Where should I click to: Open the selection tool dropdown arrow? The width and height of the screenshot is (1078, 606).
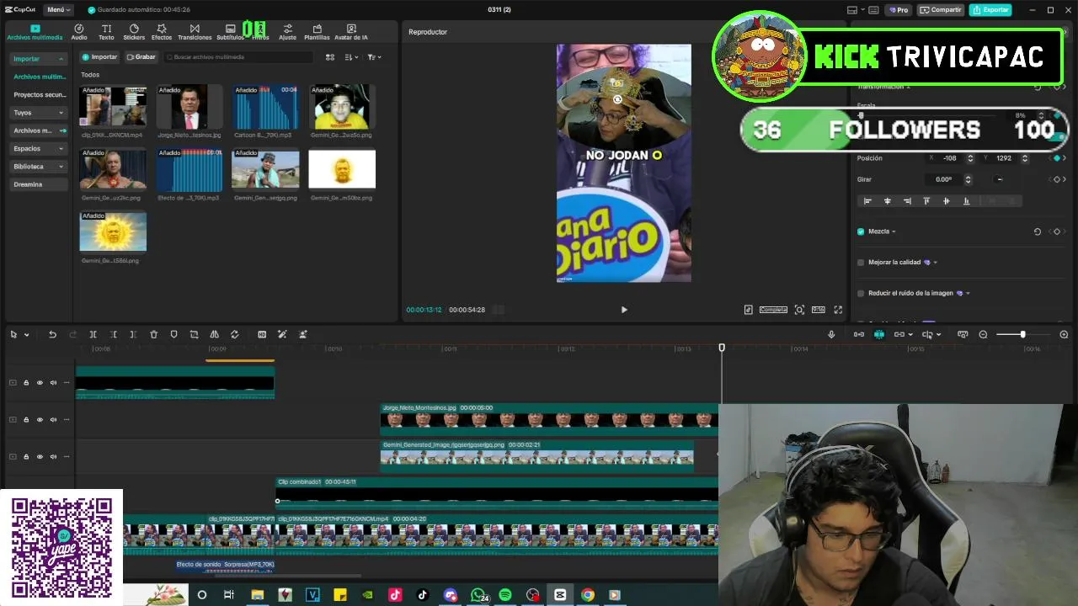(27, 335)
